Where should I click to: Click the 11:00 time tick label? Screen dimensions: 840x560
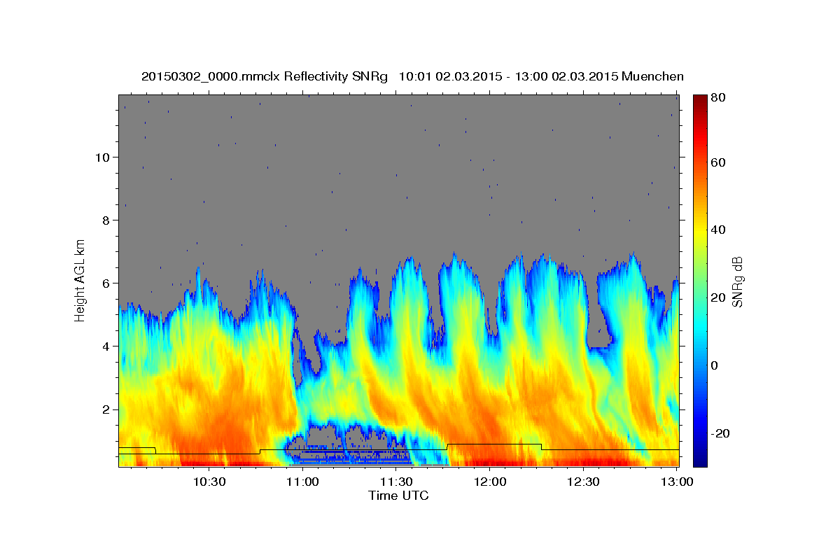pos(303,482)
